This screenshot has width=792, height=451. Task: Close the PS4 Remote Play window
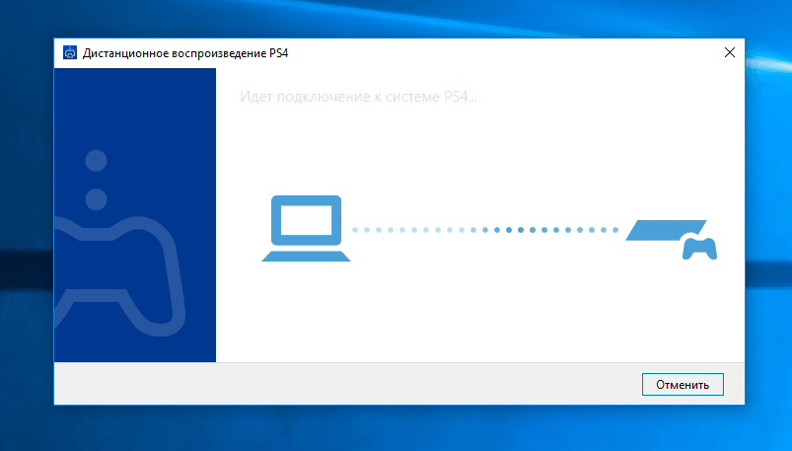pos(729,52)
